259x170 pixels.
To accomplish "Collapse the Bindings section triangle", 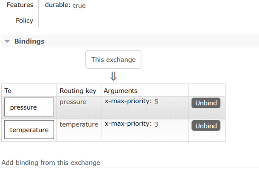I will click(x=7, y=42).
